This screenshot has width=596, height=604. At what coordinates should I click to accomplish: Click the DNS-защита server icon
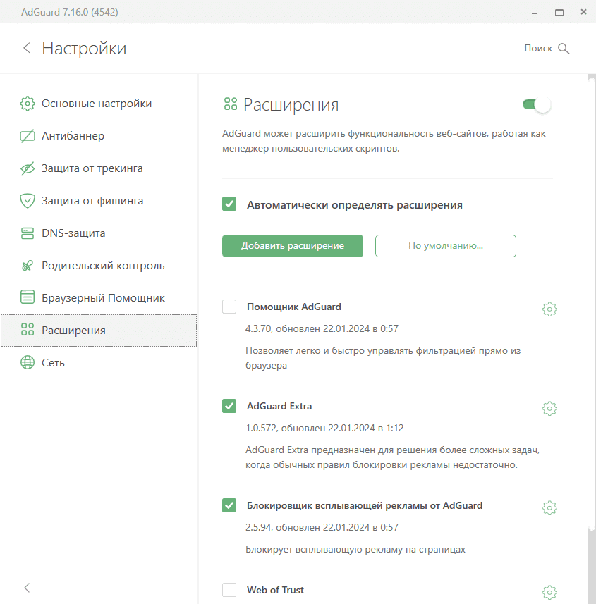coord(28,233)
